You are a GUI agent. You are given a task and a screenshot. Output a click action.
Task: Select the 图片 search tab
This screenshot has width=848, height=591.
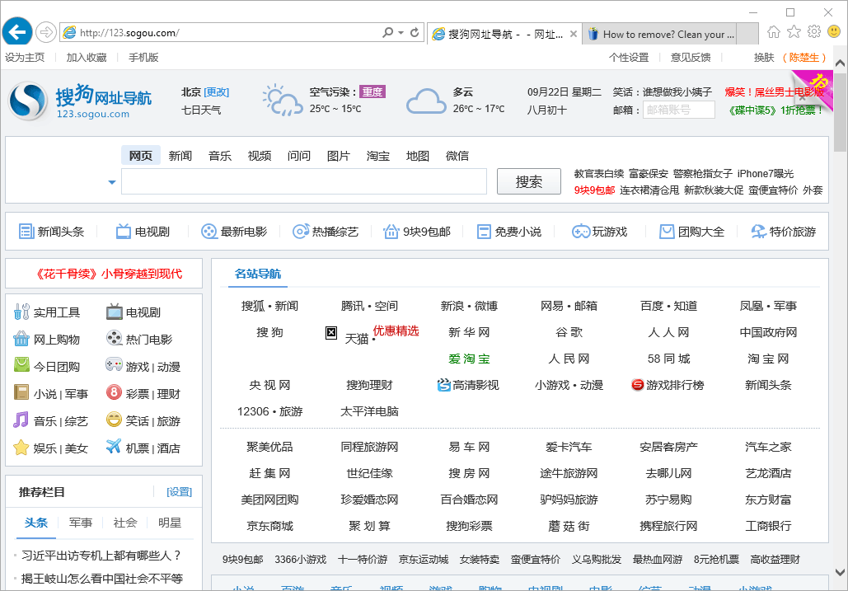point(339,156)
